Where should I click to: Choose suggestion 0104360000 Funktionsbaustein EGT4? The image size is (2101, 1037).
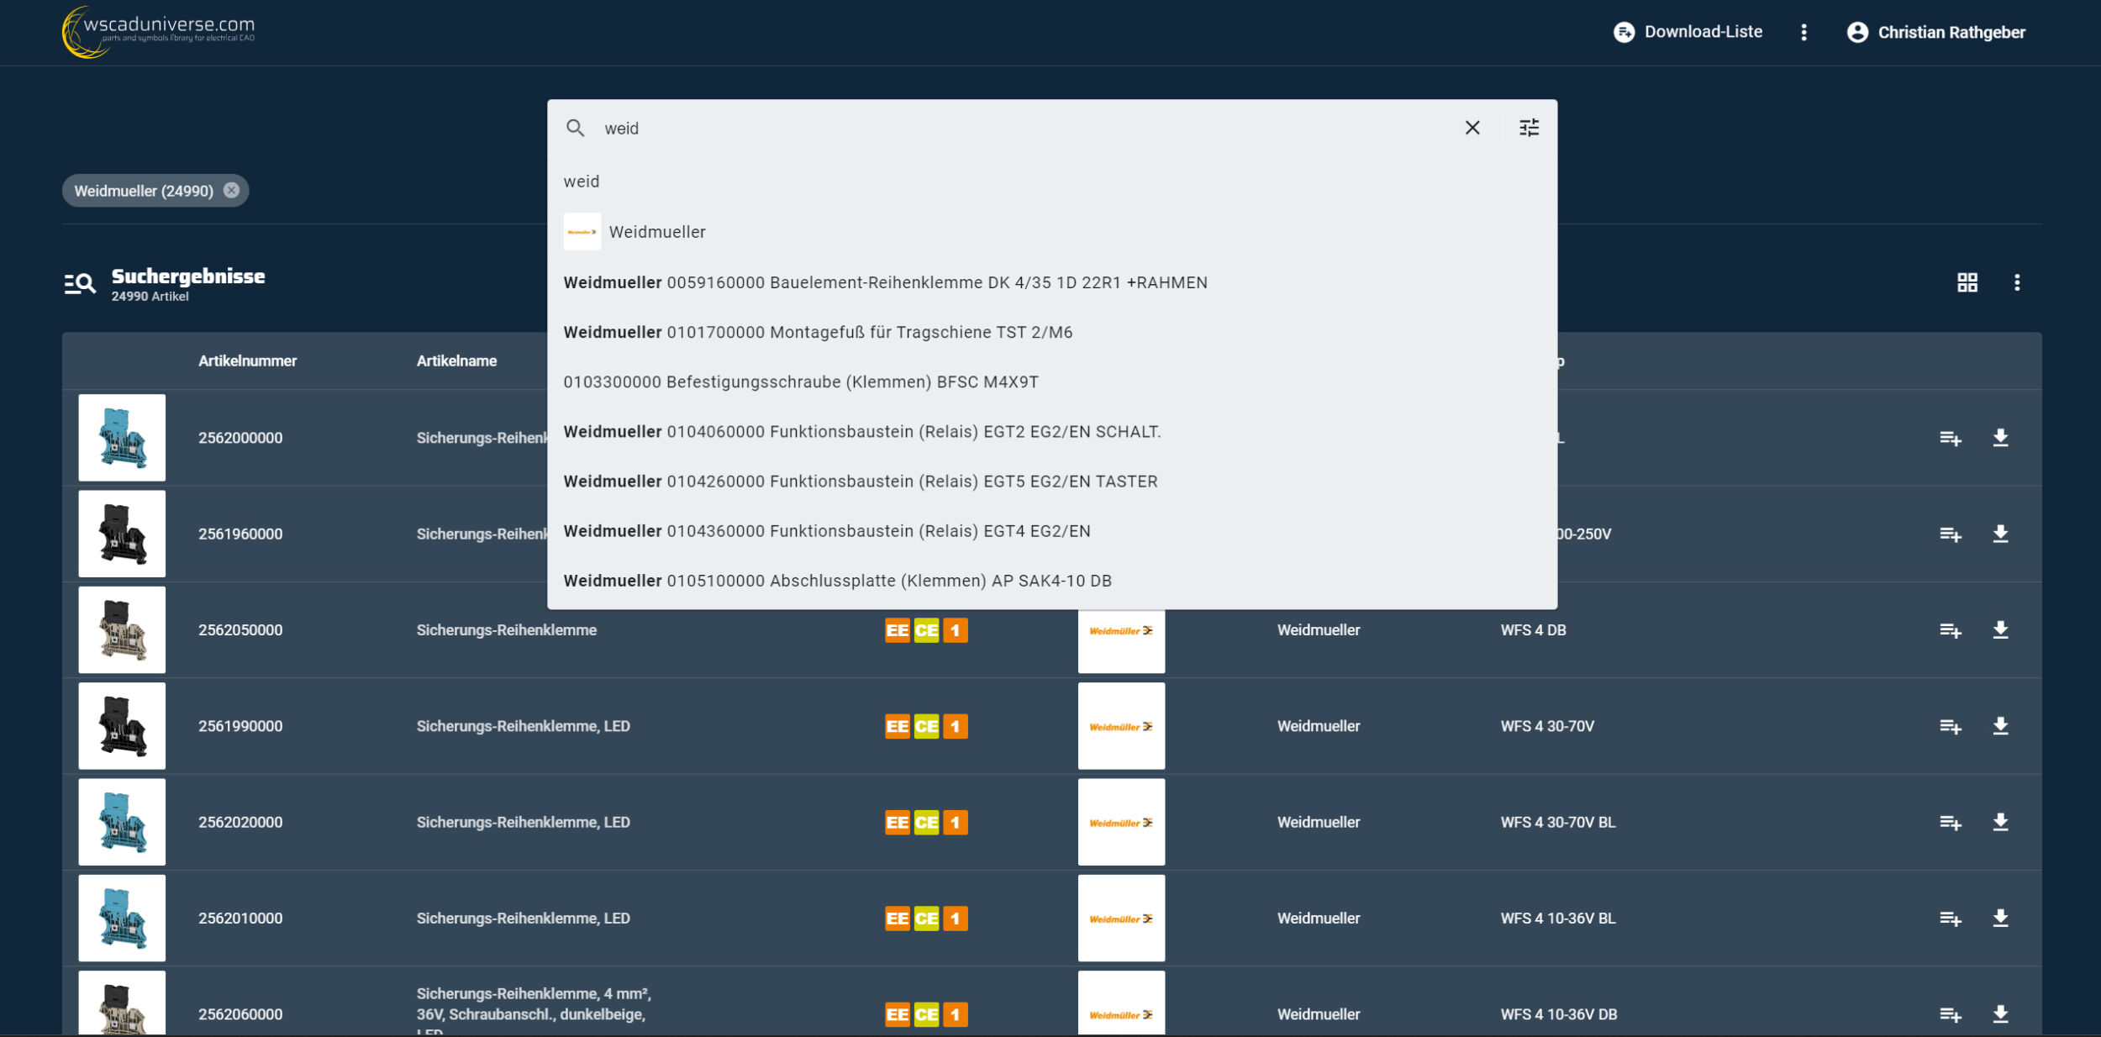[x=1052, y=530]
